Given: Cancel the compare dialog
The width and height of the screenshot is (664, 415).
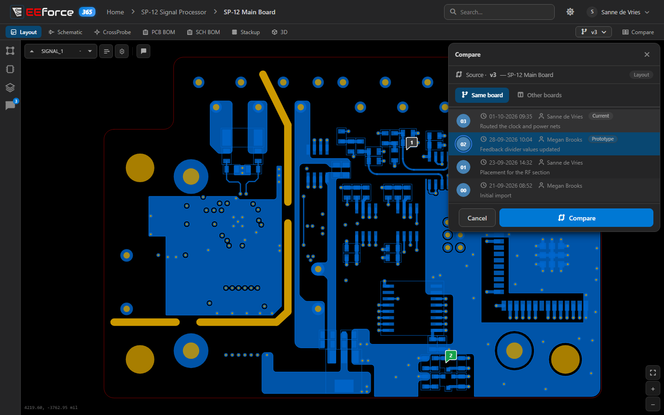Looking at the screenshot, I should coord(477,218).
